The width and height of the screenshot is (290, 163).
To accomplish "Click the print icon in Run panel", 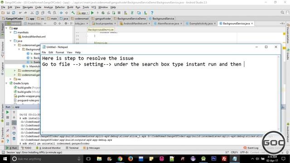I will pyautogui.click(x=14, y=133).
